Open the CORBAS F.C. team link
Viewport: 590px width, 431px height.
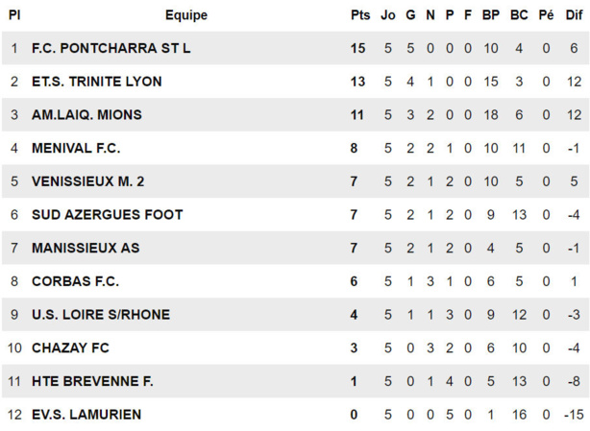pyautogui.click(x=75, y=281)
